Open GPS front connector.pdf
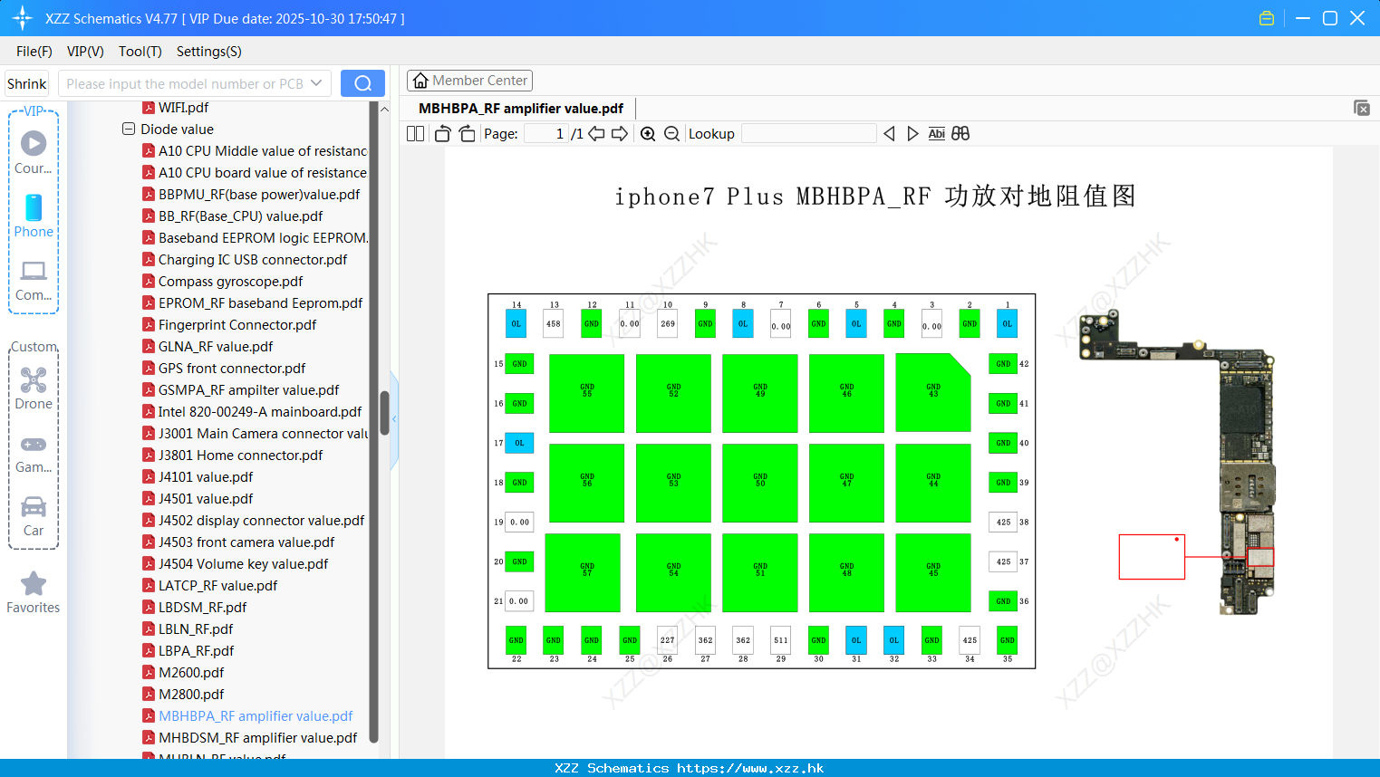Image resolution: width=1380 pixels, height=777 pixels. coord(225,369)
